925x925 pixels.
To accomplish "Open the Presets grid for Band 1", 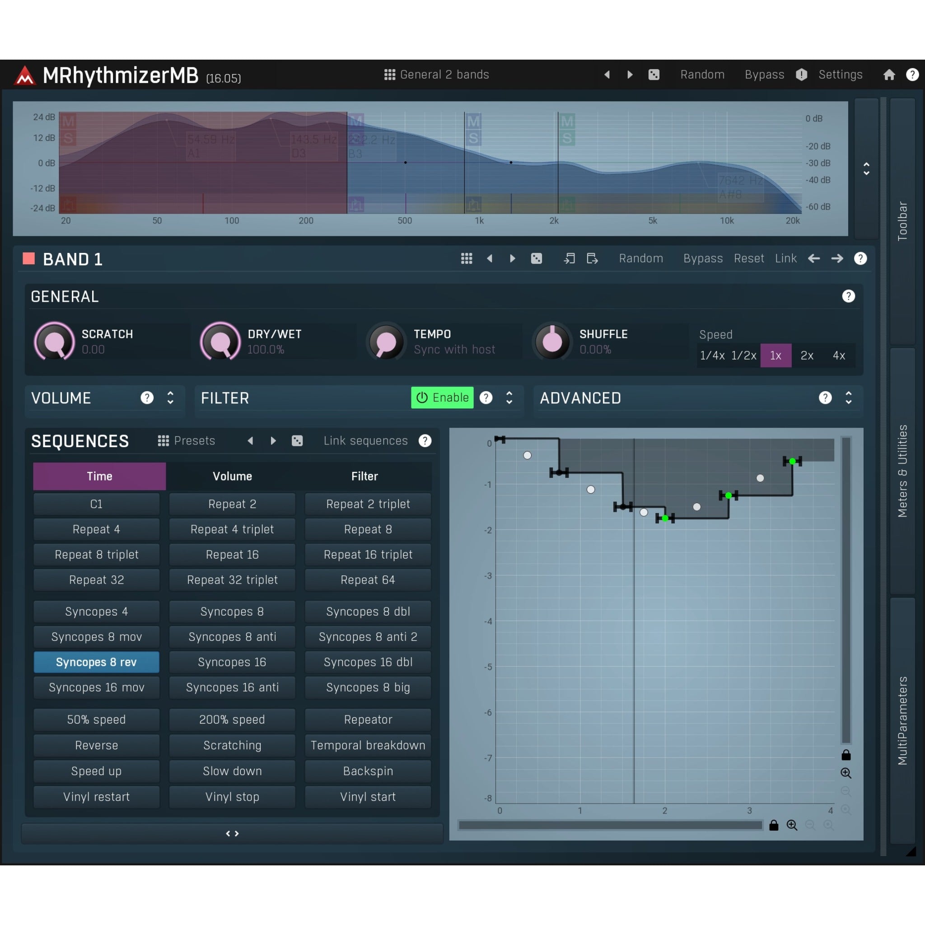I will coord(466,258).
